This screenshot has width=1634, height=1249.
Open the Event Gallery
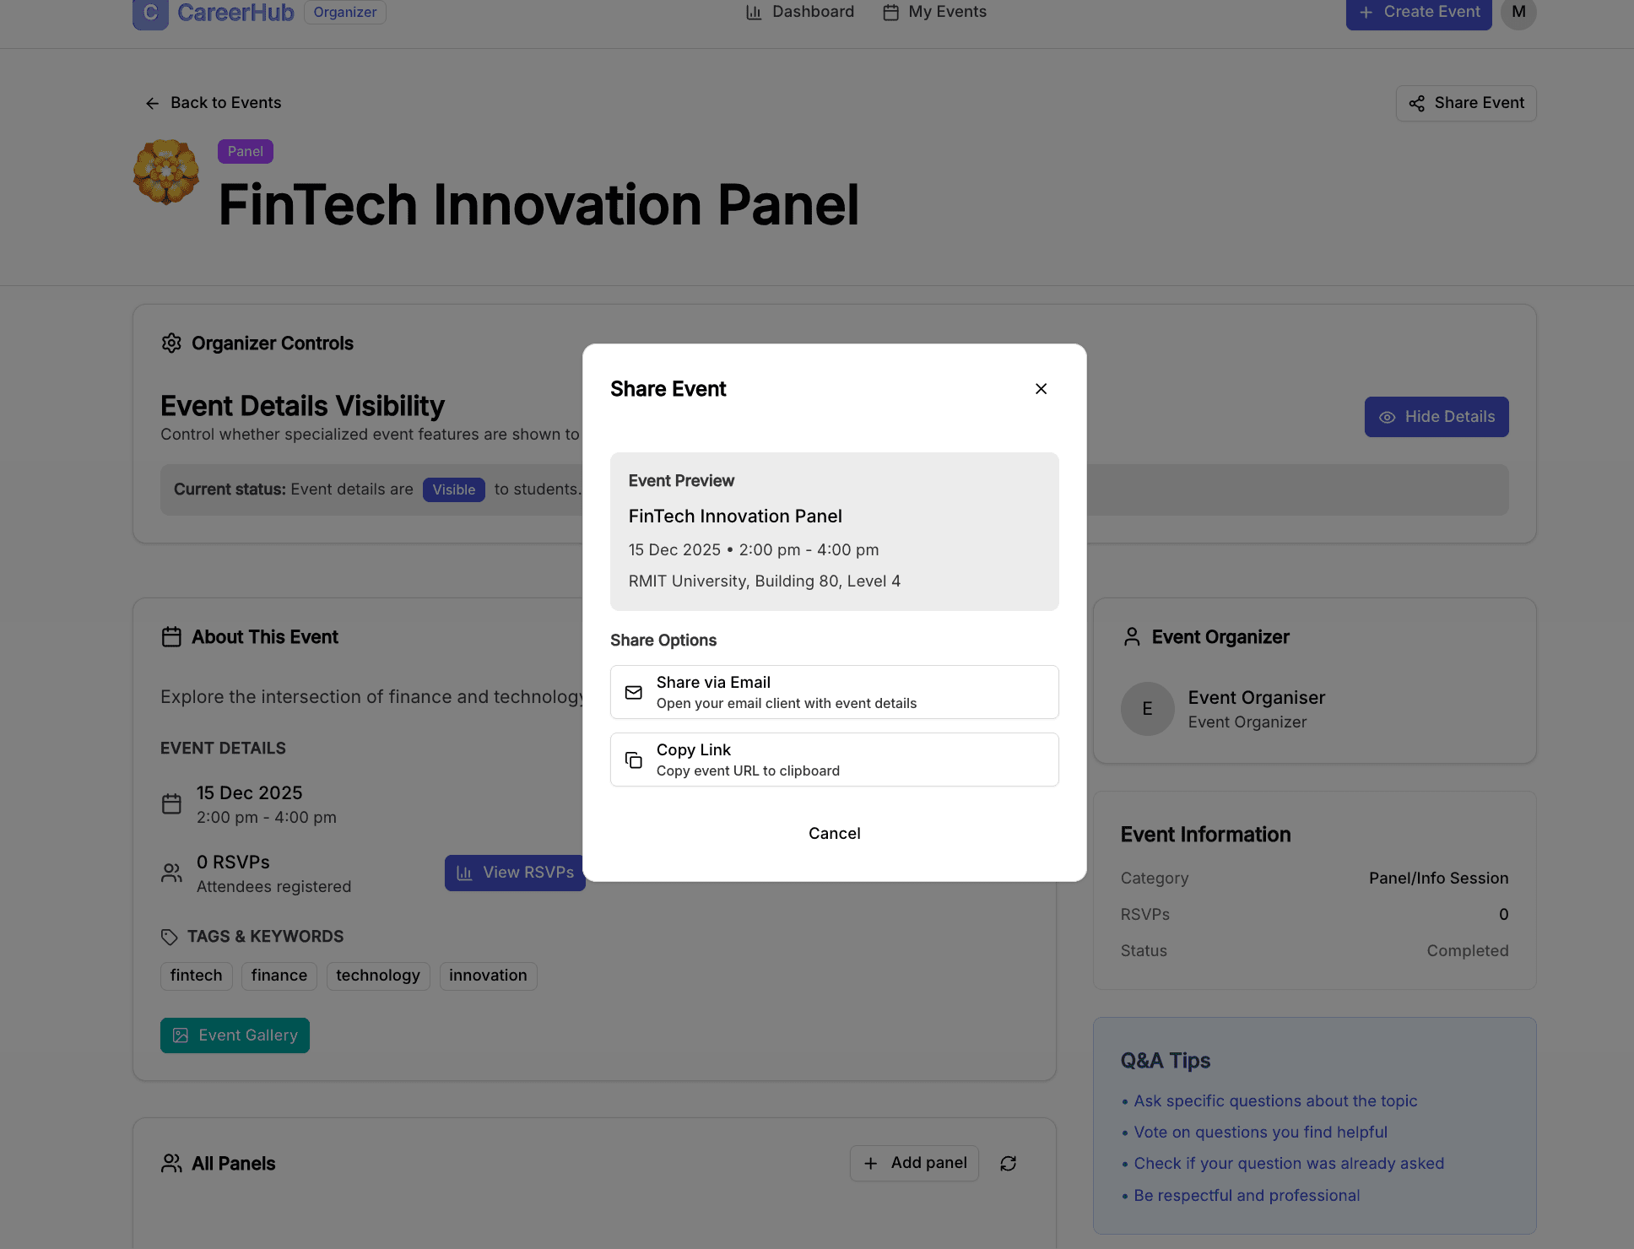point(235,1035)
